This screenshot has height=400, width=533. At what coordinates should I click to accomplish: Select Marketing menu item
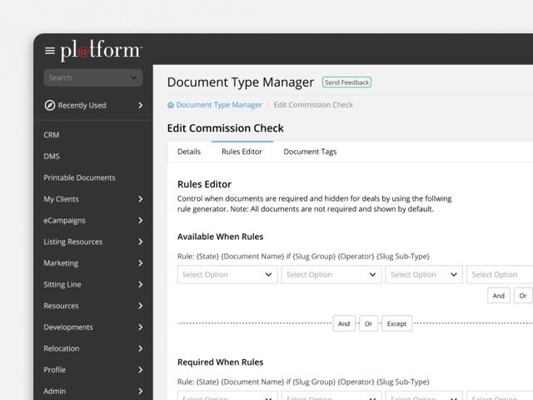(61, 263)
